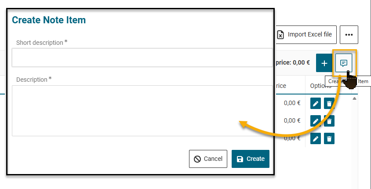Cancel the Create Note Item dialog
Image resolution: width=371 pixels, height=189 pixels.
(208, 159)
